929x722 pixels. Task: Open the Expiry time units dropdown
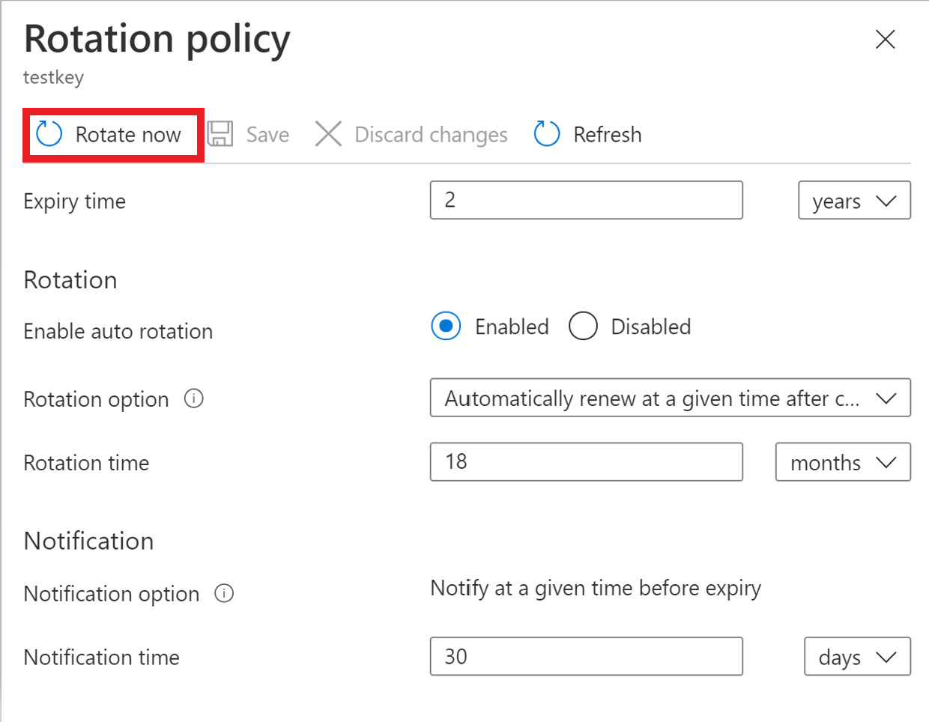854,200
